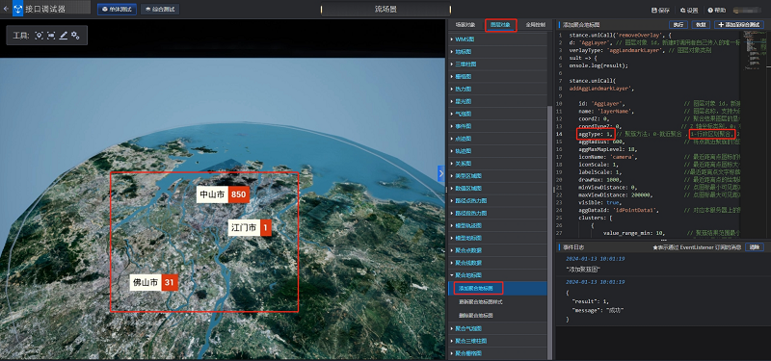Click 保存 save in the top bar
The image size is (771, 361).
coord(660,10)
